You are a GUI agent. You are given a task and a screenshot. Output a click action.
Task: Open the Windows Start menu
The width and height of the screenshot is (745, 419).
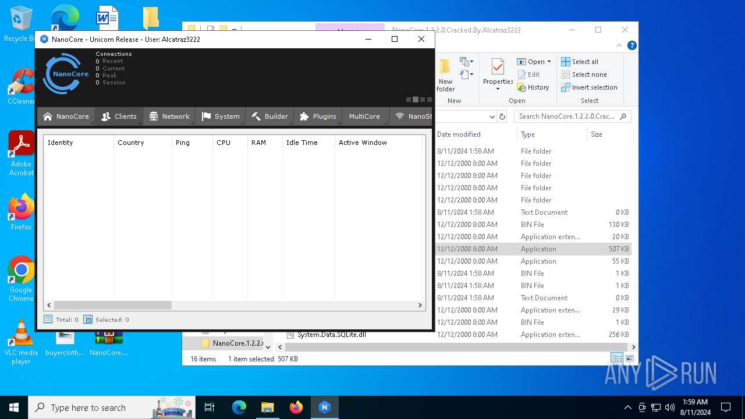tap(14, 407)
